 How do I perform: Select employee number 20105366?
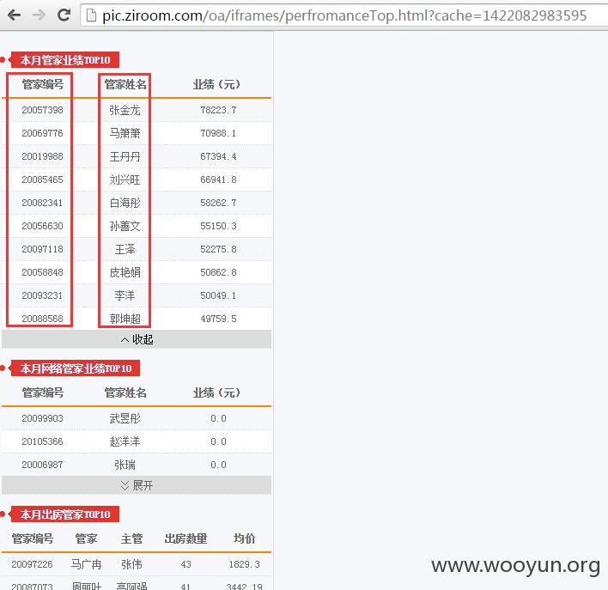(42, 441)
